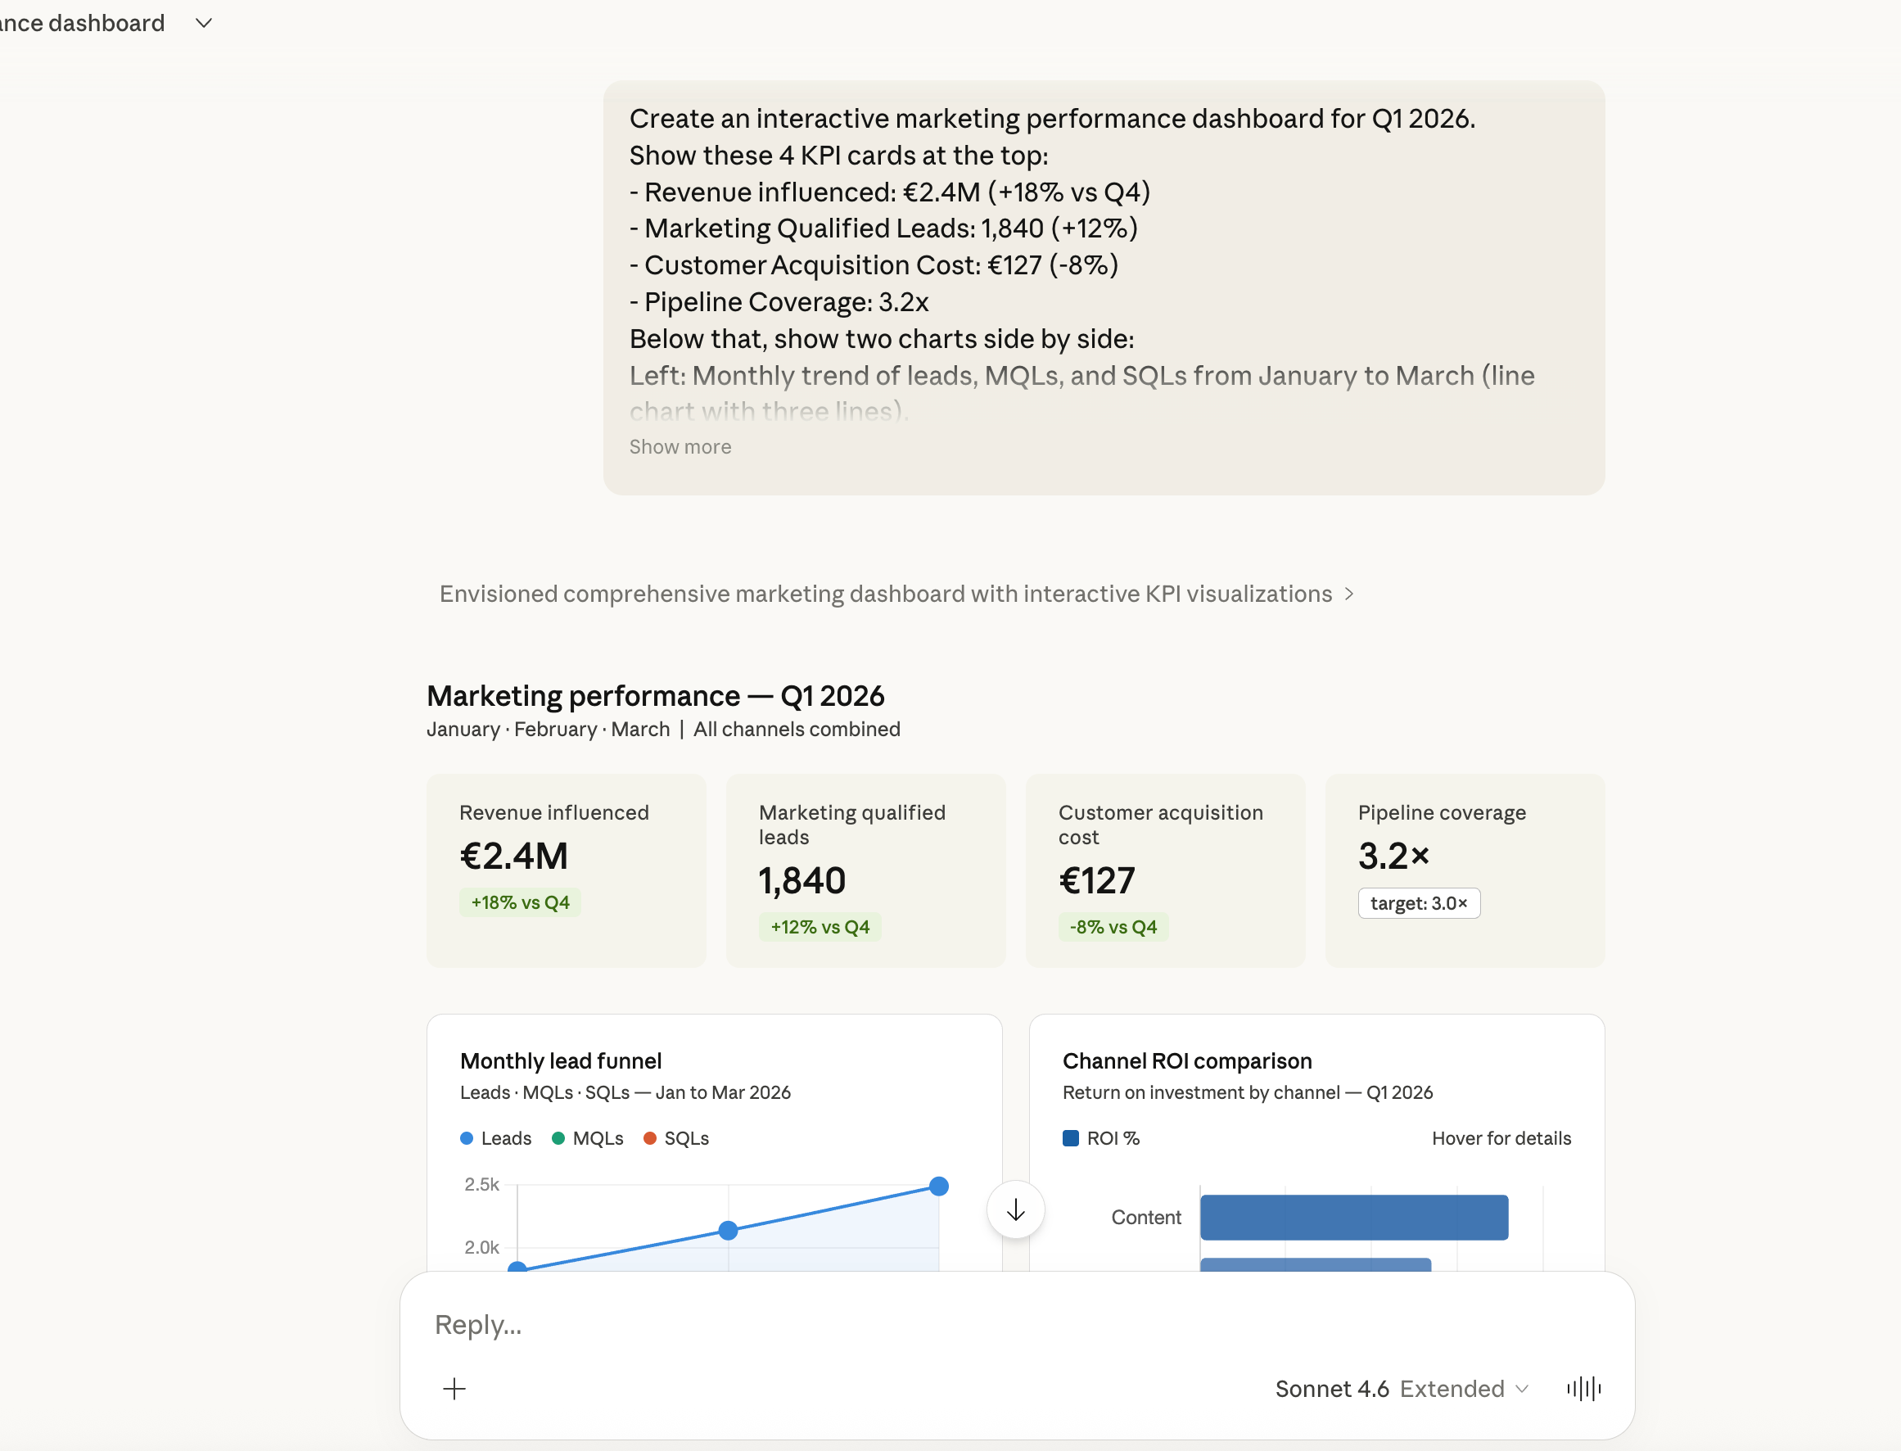
Task: Expand the Envisioned comprehensive marketing dashboard thinking
Action: 896,594
